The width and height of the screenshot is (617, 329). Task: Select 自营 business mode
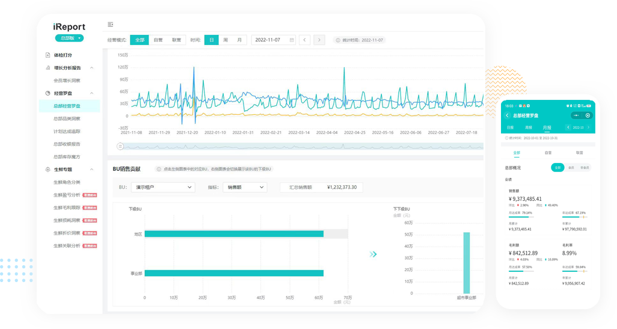pos(158,40)
